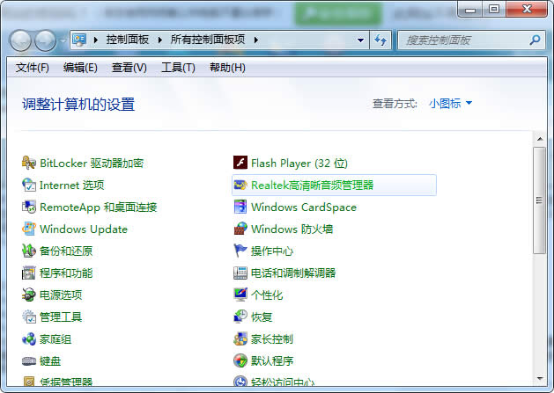The height and width of the screenshot is (393, 554).
Task: Click the refresh button beside address bar
Action: (380, 40)
